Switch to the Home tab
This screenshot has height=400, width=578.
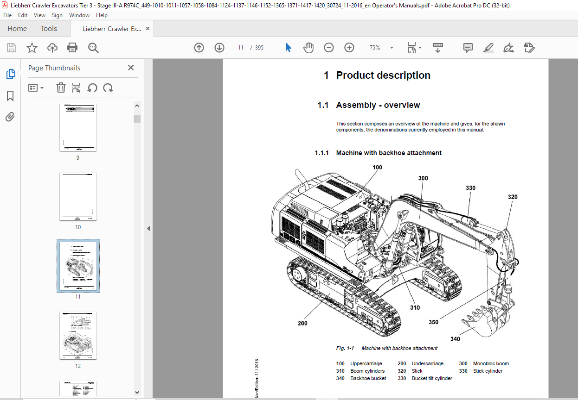click(17, 29)
